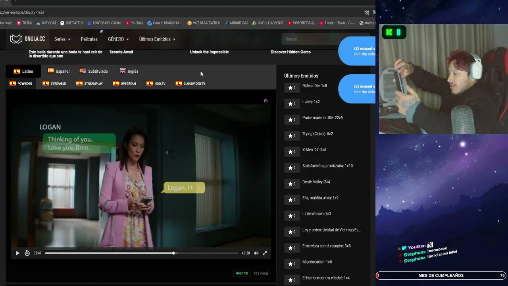Click star rating beside Ley y orden

tap(292, 232)
